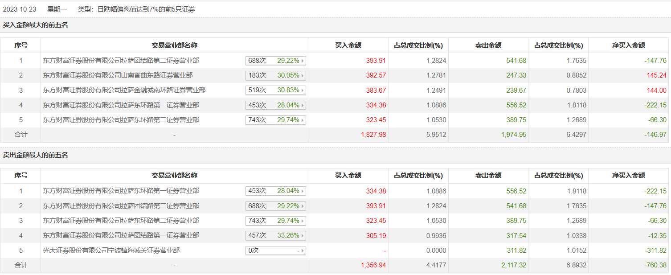Expand the 519次 30.83% dropdown arrow
671x275 pixels.
pyautogui.click(x=303, y=90)
